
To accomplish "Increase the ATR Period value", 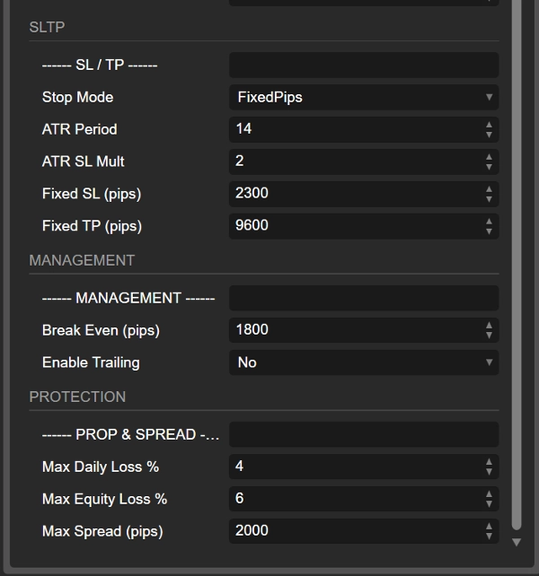I will coord(489,126).
